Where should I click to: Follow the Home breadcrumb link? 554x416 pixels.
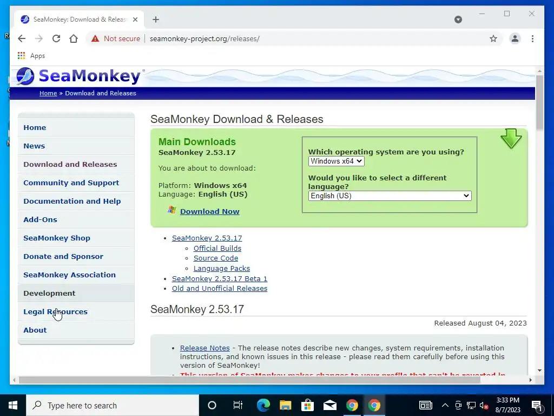click(x=48, y=93)
